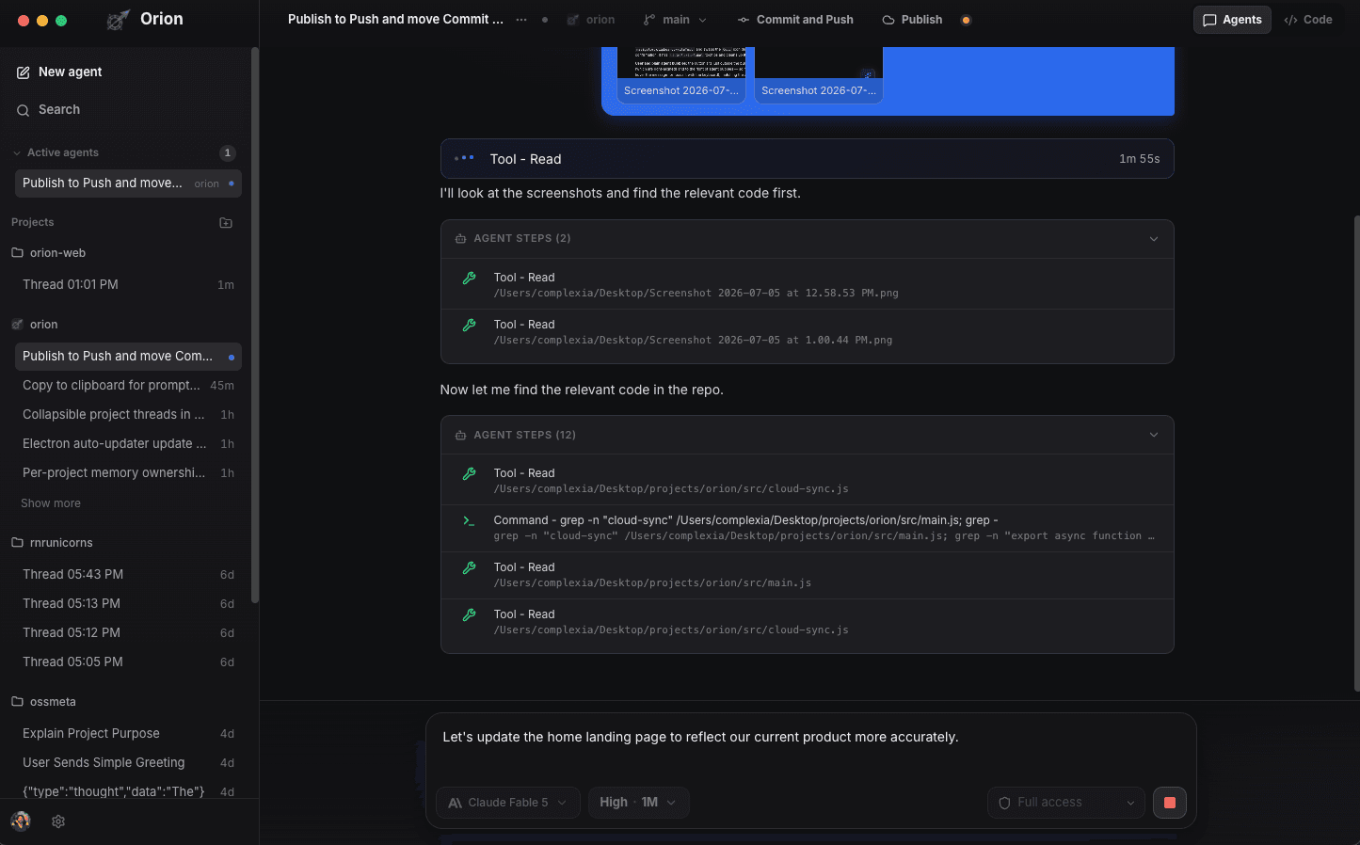
Task: Open the first cloud-sync.js Read step
Action: coord(807,481)
